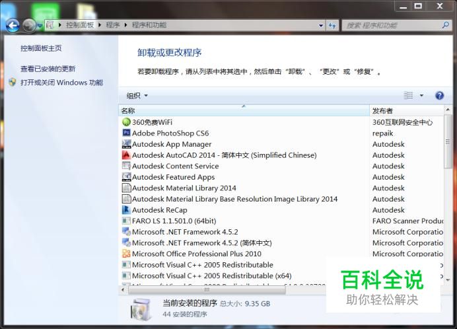457x329 pixels.
Task: Expand arrow after 程序 breadcrumb
Action: (x=126, y=25)
